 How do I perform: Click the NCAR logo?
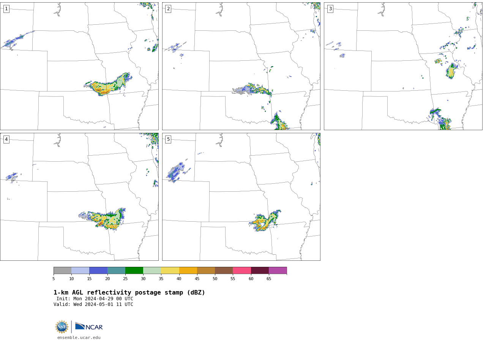click(89, 326)
